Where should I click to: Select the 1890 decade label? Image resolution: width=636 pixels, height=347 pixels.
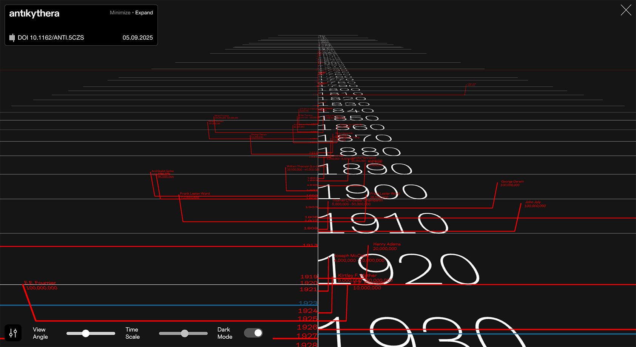(x=366, y=169)
